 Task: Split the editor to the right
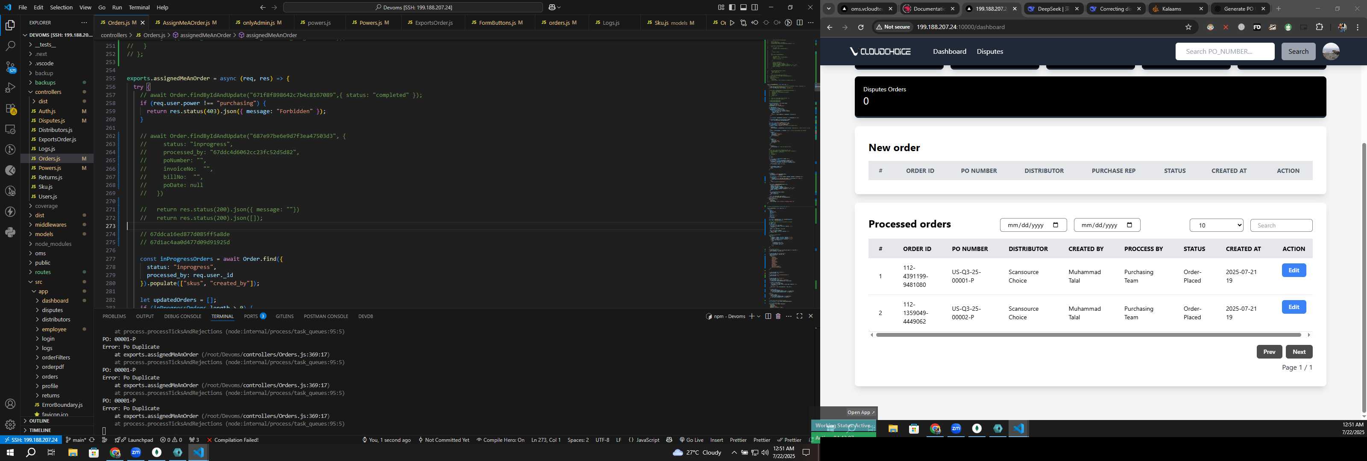799,23
